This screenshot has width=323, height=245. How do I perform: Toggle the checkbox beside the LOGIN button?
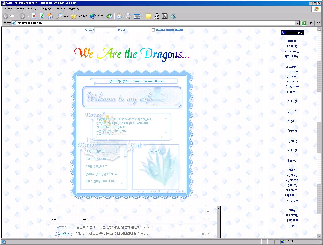(153, 30)
